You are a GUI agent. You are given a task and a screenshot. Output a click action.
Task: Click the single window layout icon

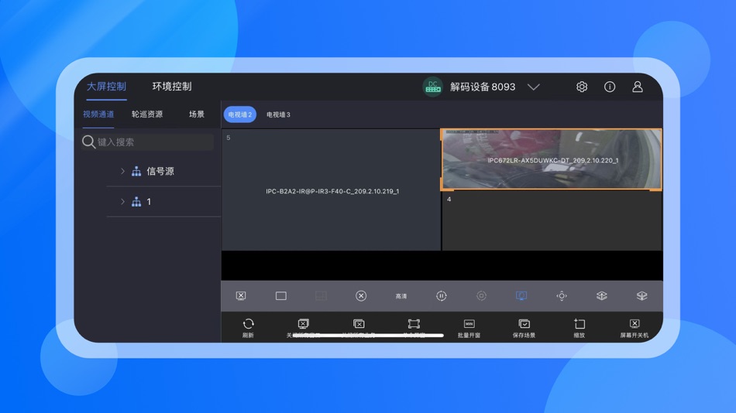(x=281, y=295)
